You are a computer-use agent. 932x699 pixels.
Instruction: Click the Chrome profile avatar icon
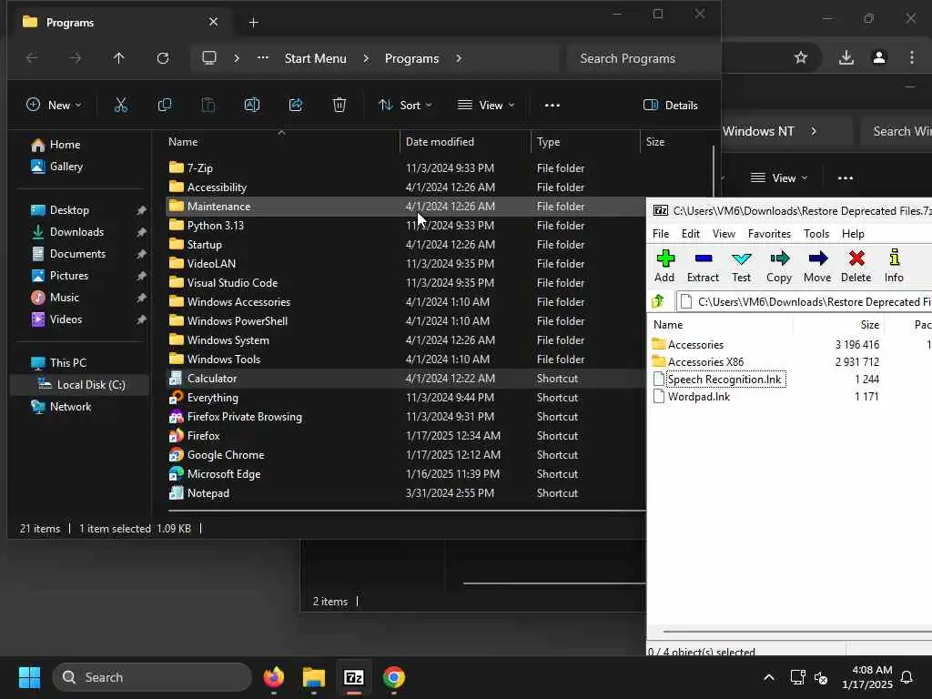tap(879, 57)
